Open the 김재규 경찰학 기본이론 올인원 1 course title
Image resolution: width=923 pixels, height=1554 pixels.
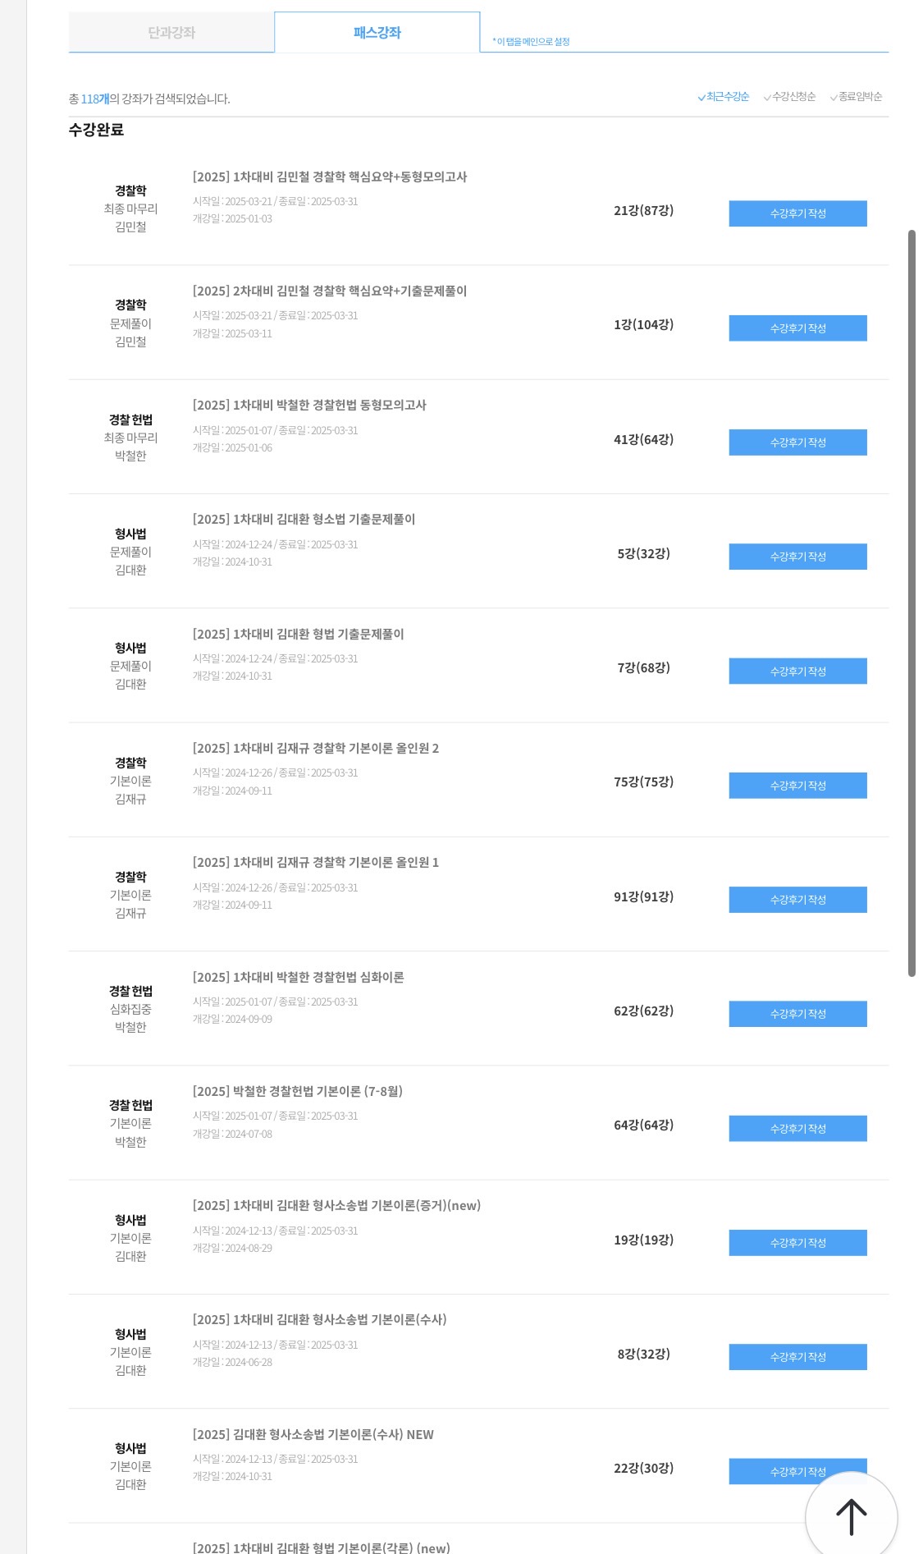316,863
